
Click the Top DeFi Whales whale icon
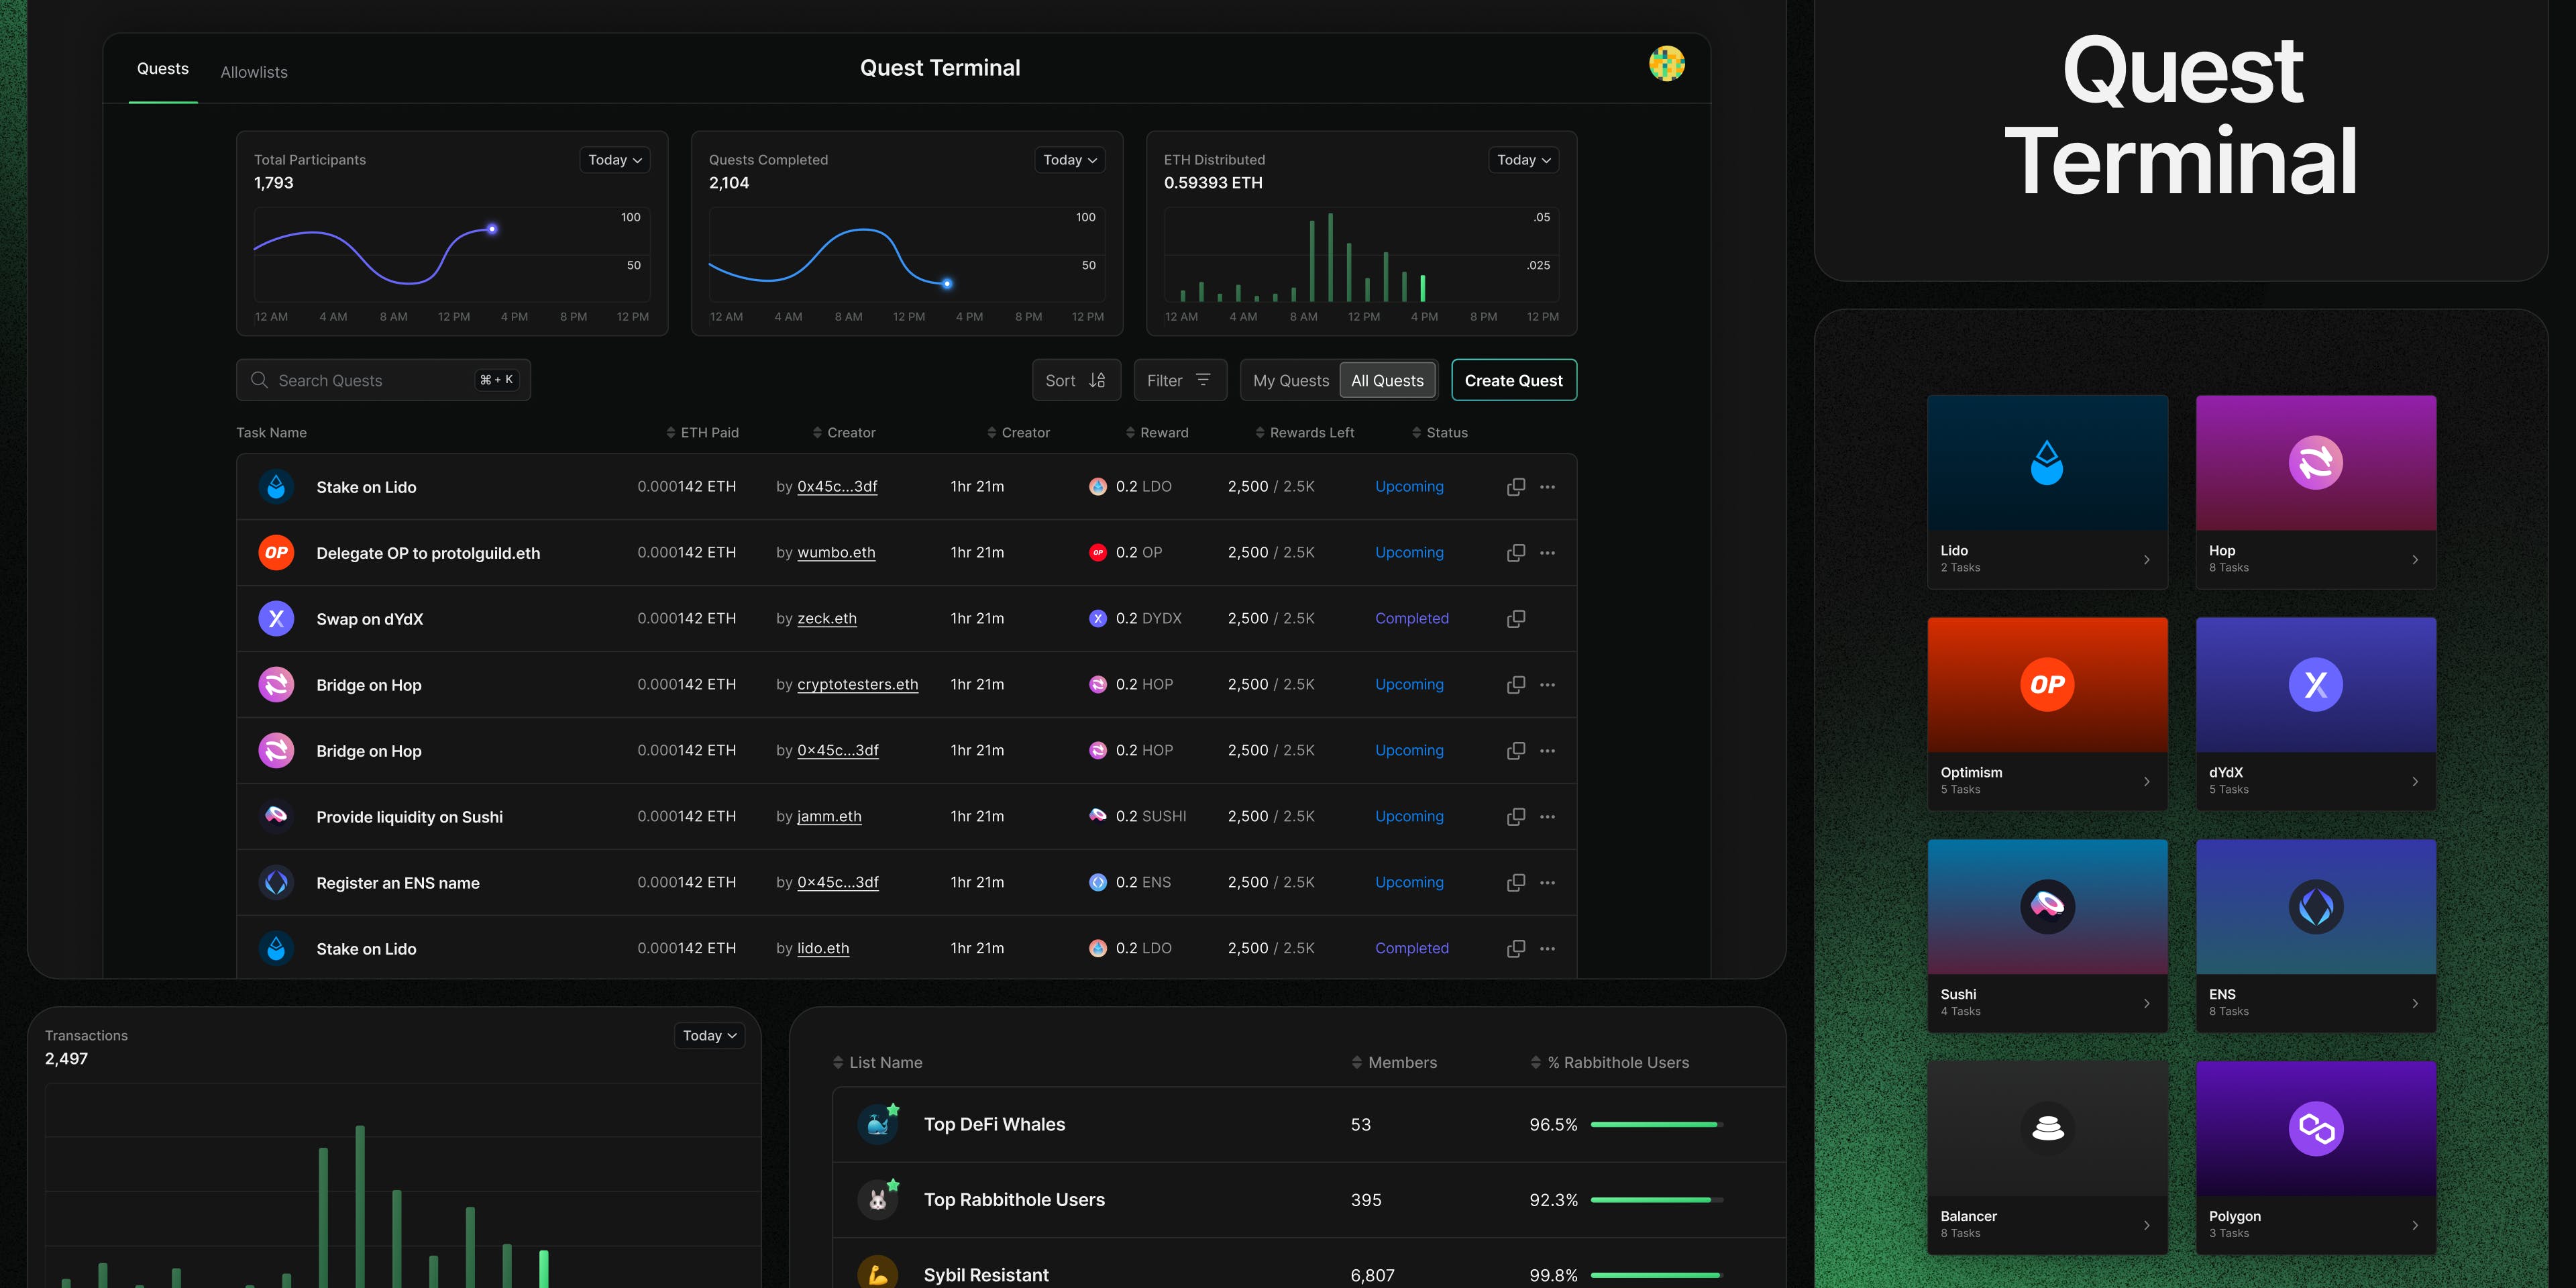pos(878,1124)
